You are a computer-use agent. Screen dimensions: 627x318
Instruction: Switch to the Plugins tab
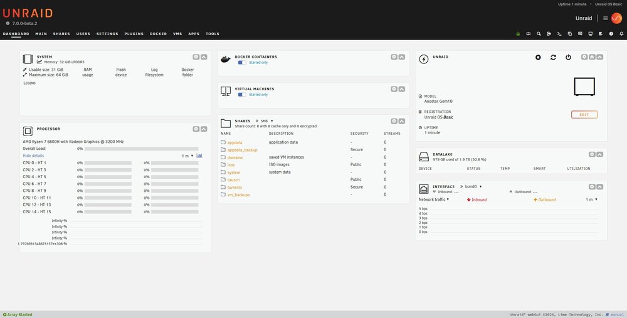tap(134, 34)
